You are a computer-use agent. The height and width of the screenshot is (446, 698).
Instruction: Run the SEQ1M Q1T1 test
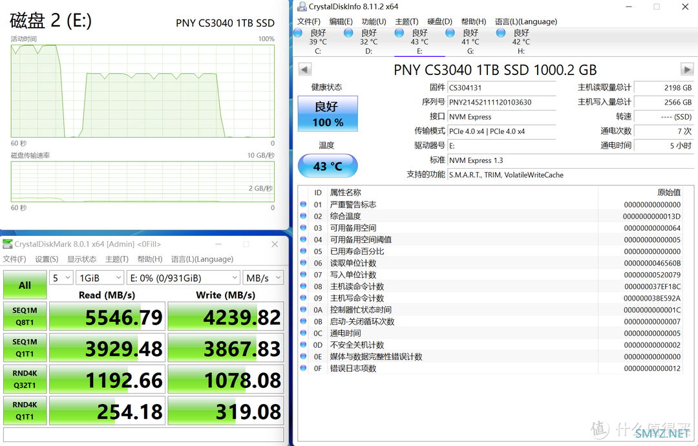(25, 348)
